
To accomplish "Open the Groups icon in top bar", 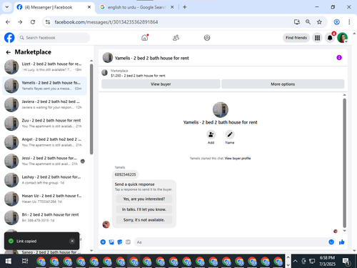I will click(207, 38).
